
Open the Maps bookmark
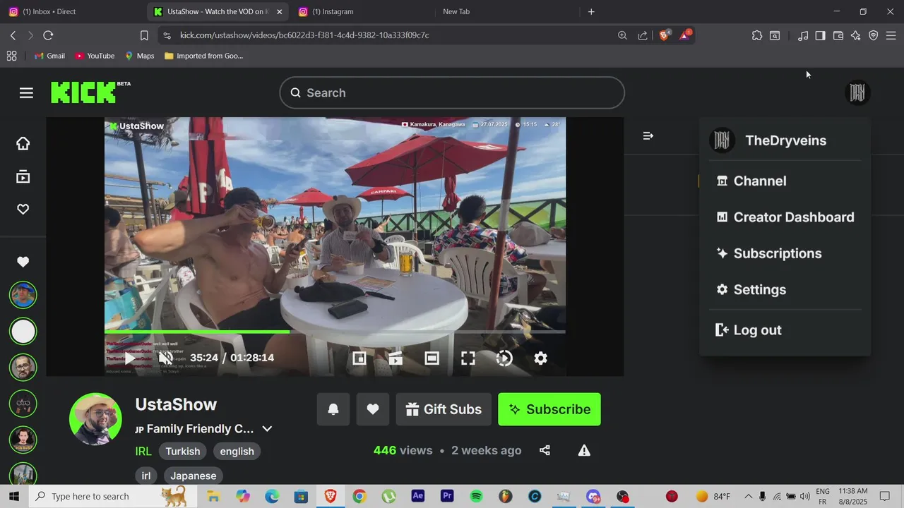[139, 56]
